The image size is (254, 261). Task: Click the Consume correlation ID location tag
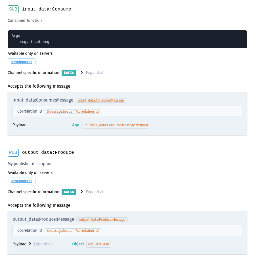(73, 111)
